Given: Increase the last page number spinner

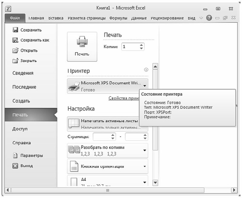Looking at the screenshot, I should click(x=145, y=135).
